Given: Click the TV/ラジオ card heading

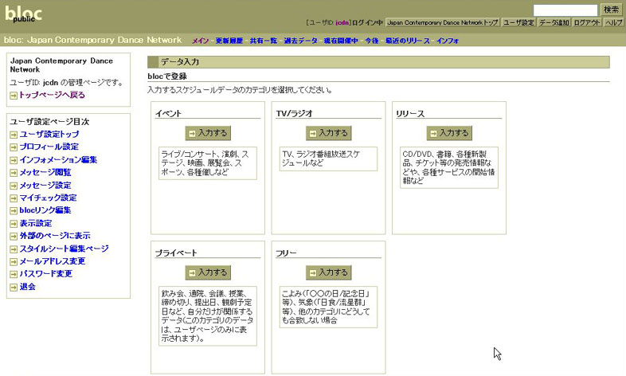Looking at the screenshot, I should pos(294,113).
